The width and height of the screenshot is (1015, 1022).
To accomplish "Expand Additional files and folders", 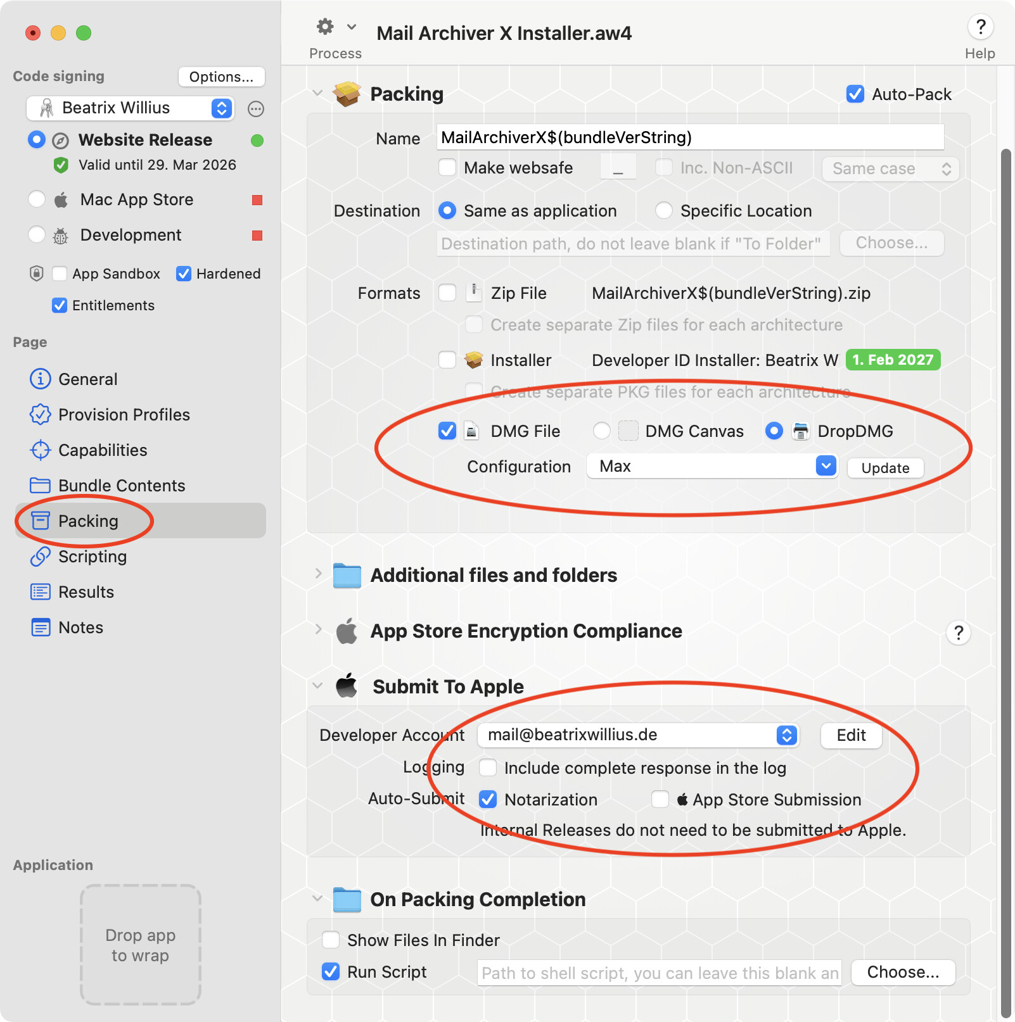I will (x=318, y=573).
